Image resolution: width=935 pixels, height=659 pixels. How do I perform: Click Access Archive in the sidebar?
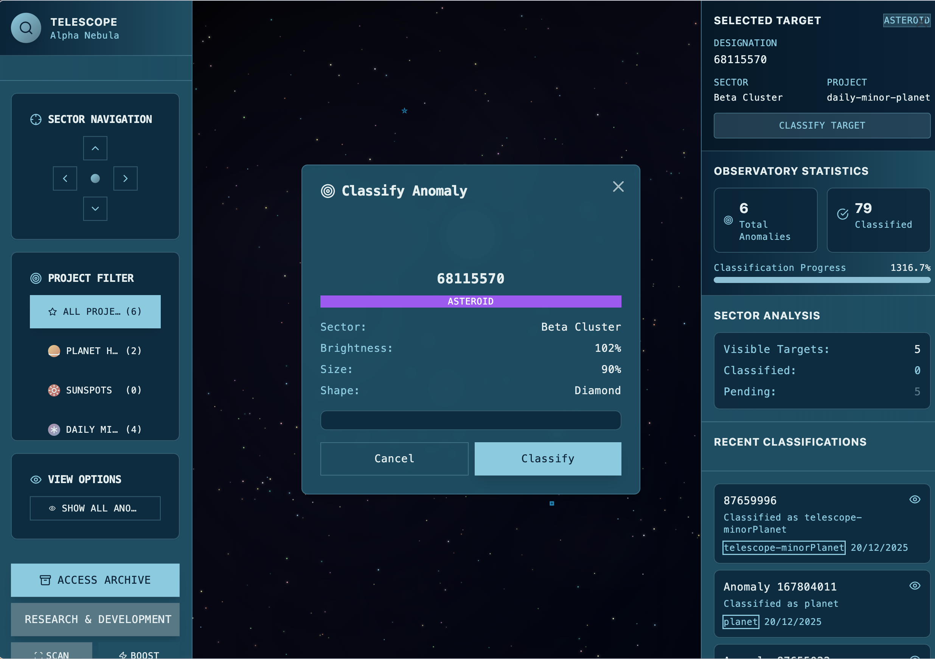95,580
